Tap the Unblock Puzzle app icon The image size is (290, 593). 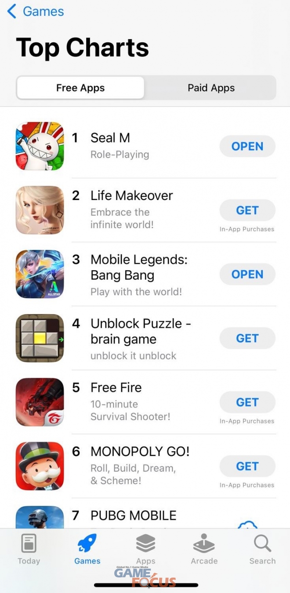(x=40, y=338)
